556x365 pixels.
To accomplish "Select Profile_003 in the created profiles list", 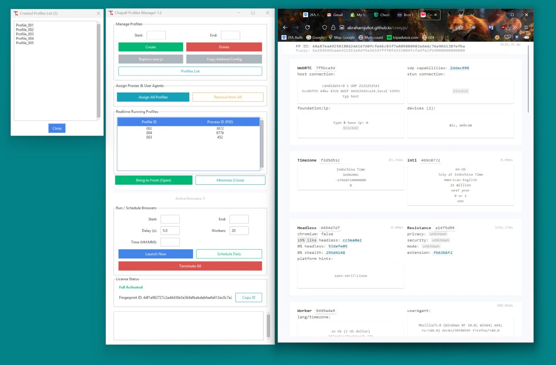I will point(25,34).
